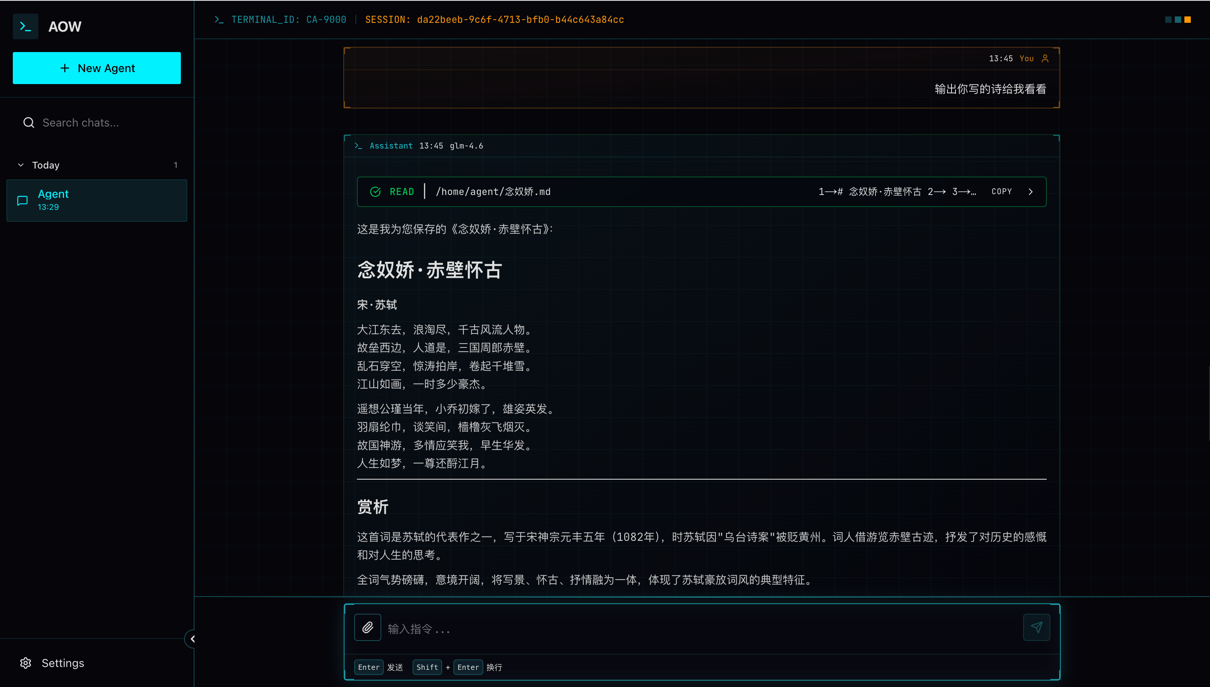This screenshot has width=1210, height=687.
Task: Collapse the Today chat group
Action: click(x=21, y=165)
